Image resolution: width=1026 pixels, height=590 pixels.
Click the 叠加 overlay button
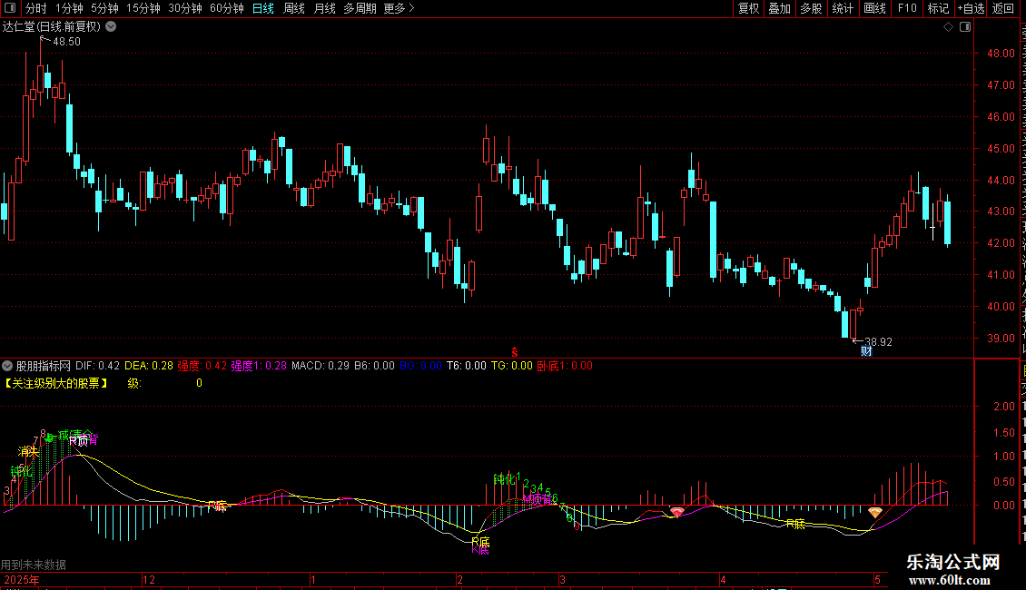tap(779, 8)
